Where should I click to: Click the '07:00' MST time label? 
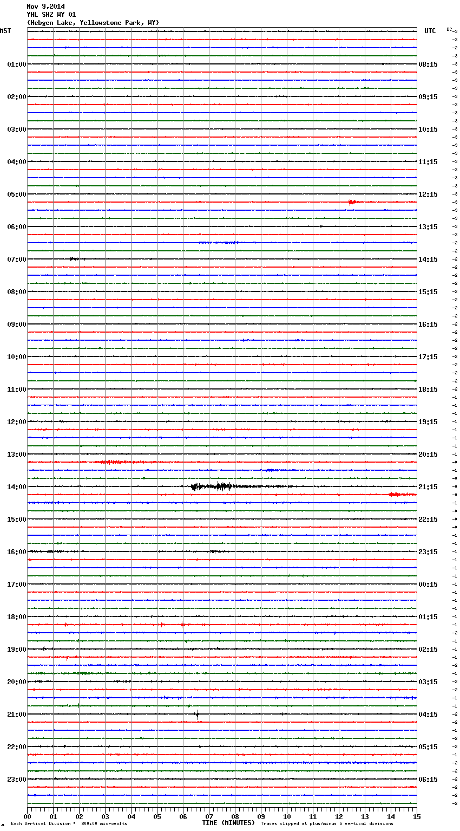17,259
